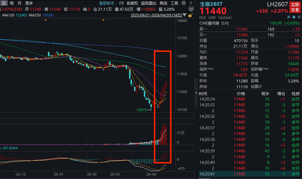This screenshot has width=302, height=179.
Task: Click the 卖一 ask price 11445
Action: point(242,29)
